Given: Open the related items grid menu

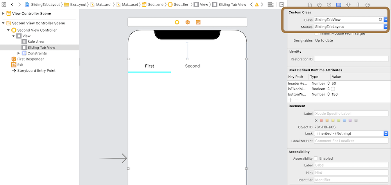Looking at the screenshot, I should (4, 4).
